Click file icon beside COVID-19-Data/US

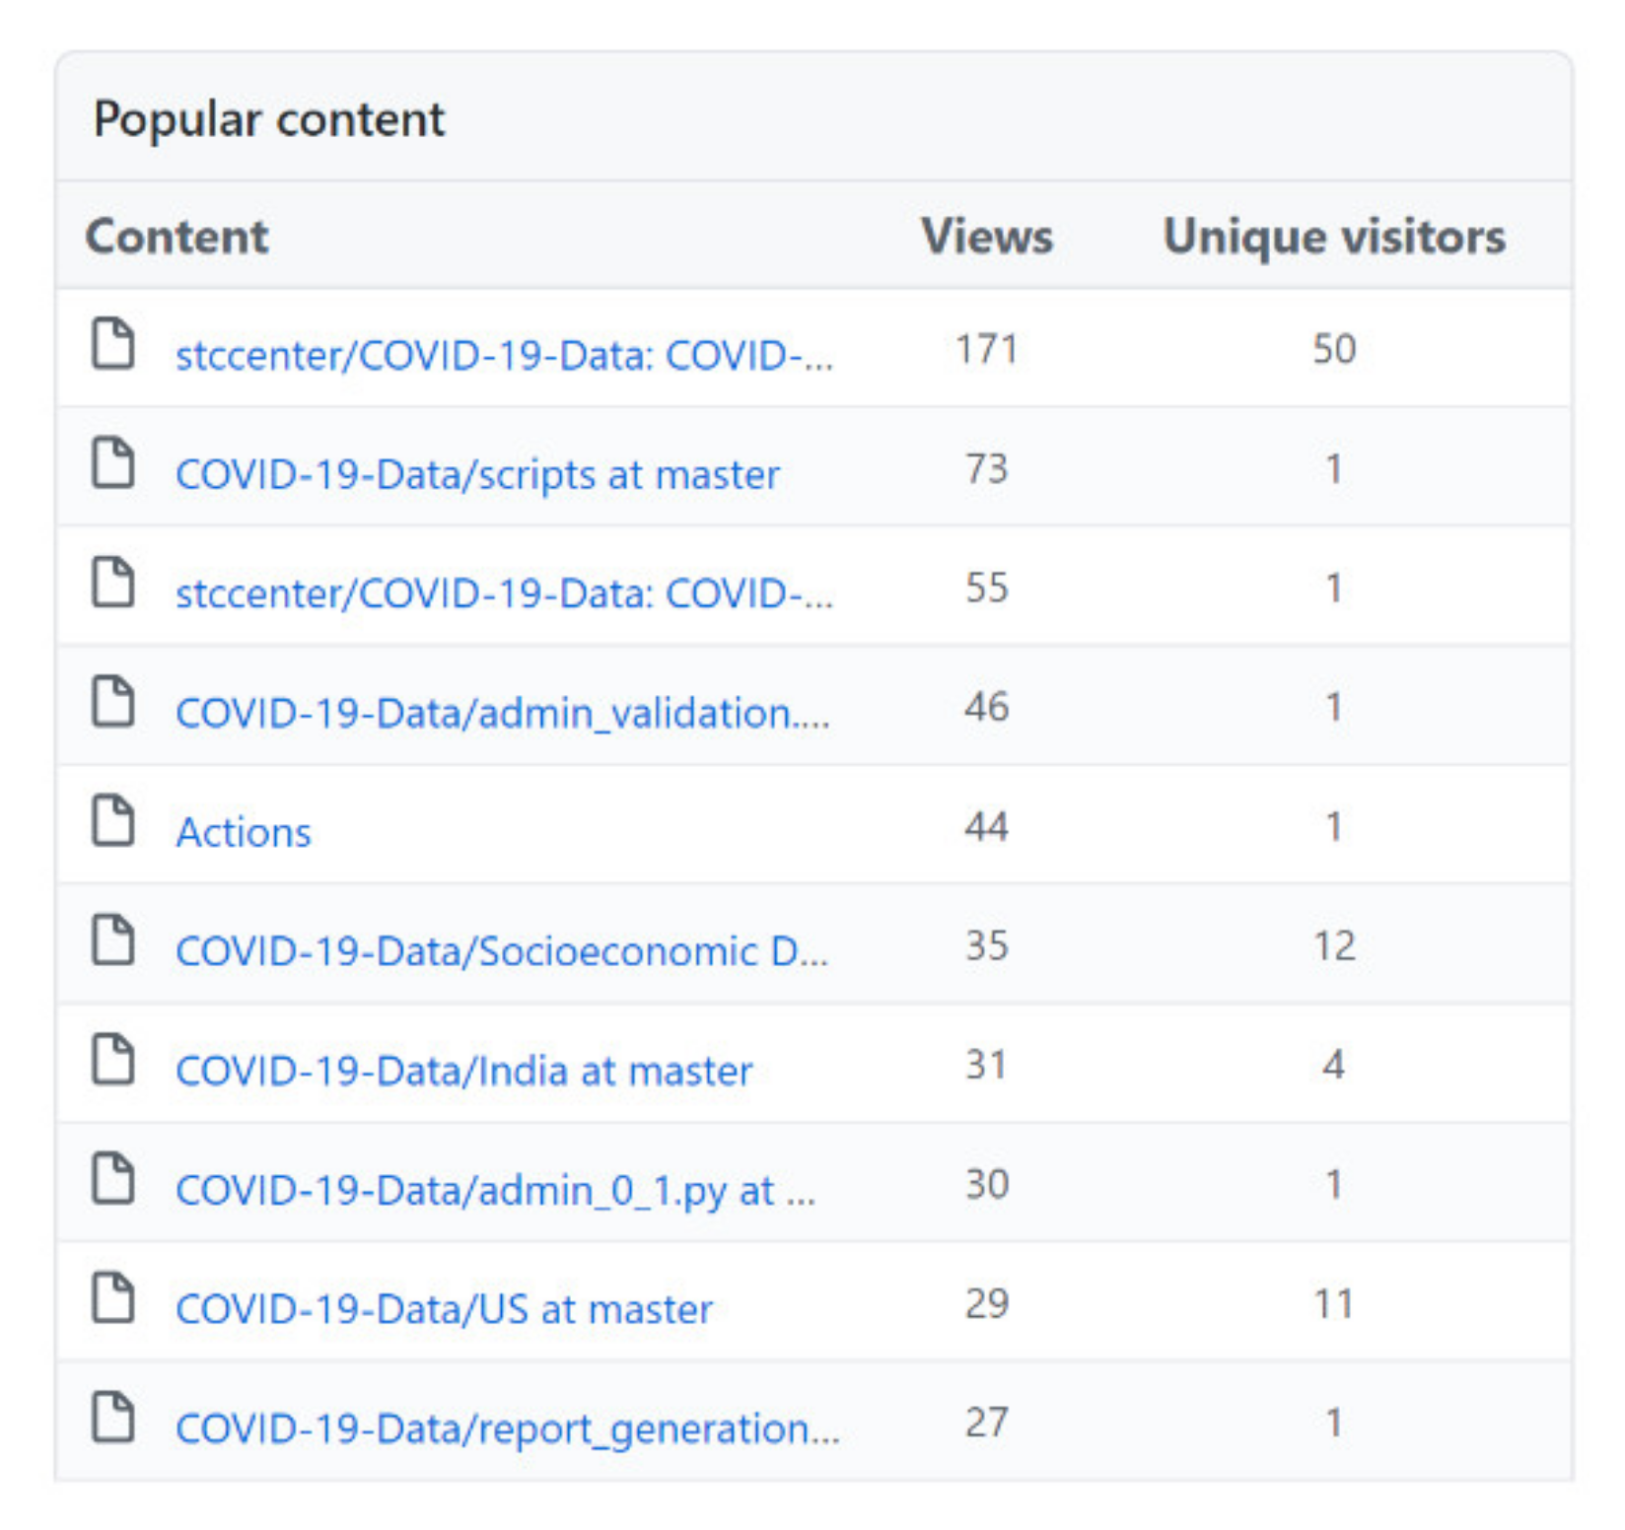112,1298
